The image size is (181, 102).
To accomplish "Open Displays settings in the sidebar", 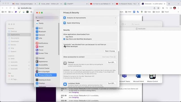I will tap(40, 83).
